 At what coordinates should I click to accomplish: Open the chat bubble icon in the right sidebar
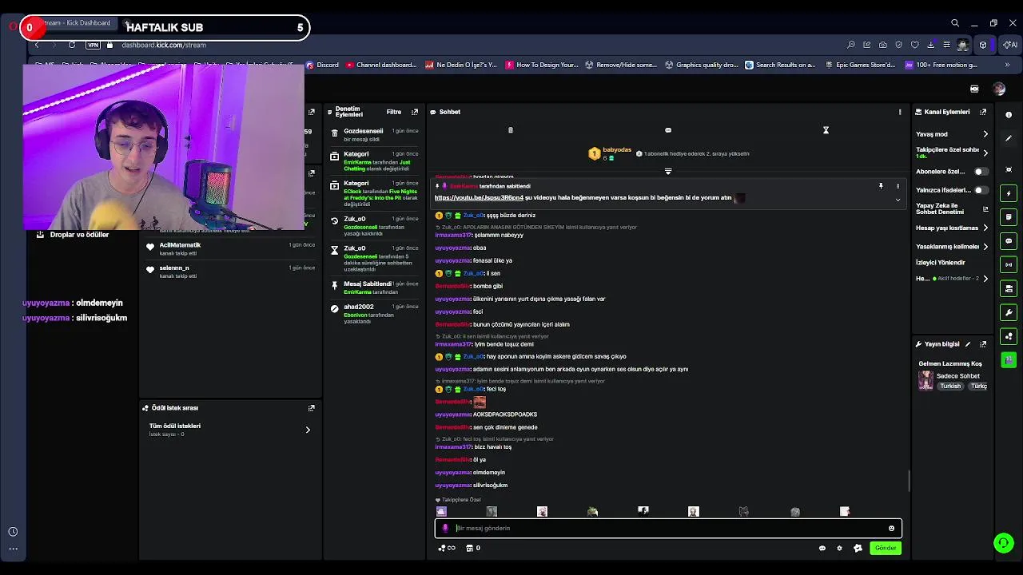(1009, 241)
